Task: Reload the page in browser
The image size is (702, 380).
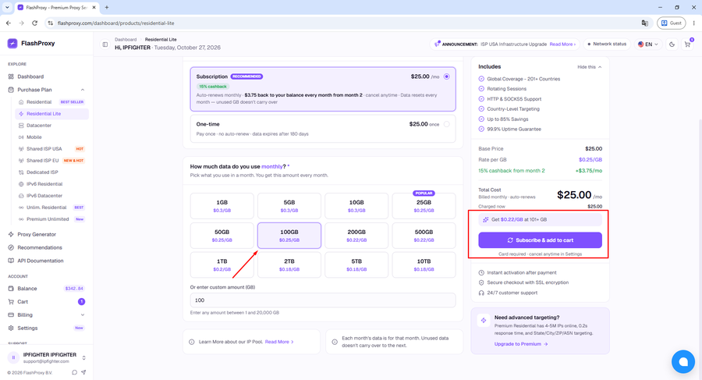Action: pos(35,23)
